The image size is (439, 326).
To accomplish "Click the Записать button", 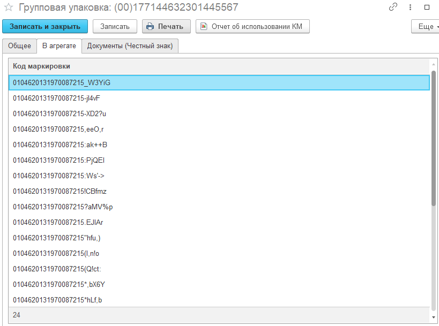I will (x=115, y=27).
